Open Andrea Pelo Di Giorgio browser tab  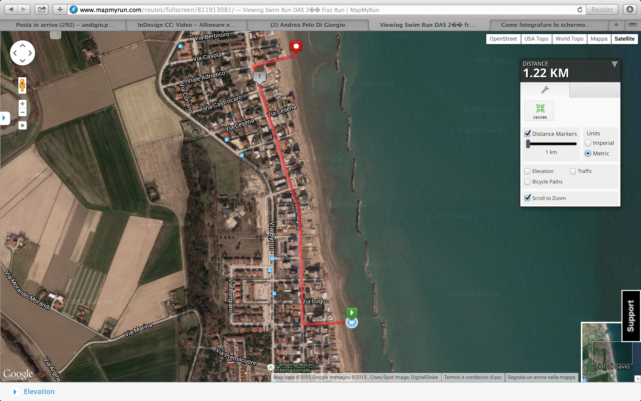tap(307, 25)
